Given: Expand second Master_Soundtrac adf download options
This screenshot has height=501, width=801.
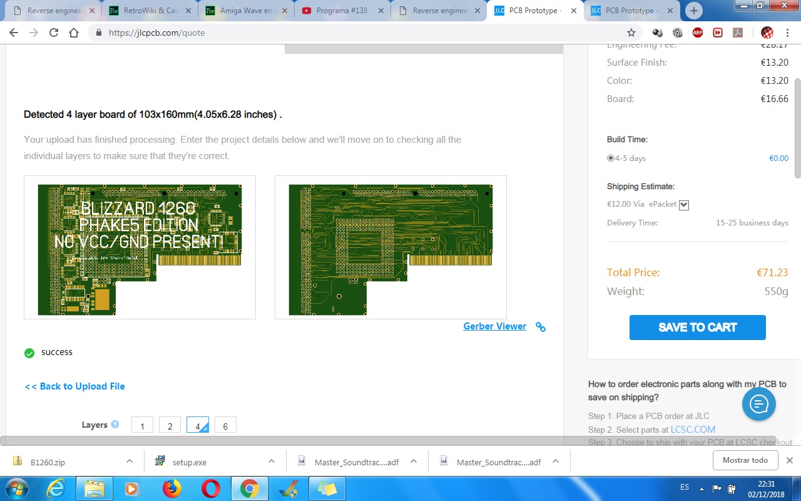Looking at the screenshot, I should click(x=556, y=461).
